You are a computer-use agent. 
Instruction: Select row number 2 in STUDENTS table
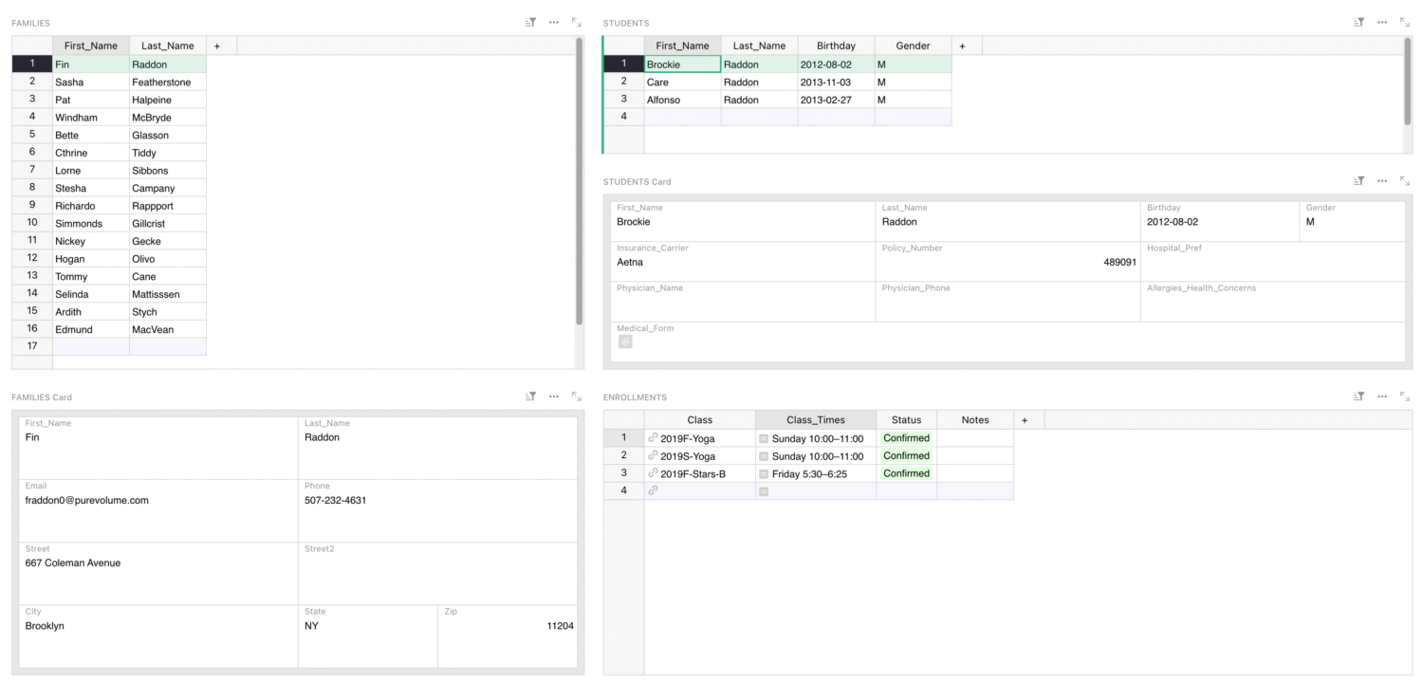click(623, 82)
